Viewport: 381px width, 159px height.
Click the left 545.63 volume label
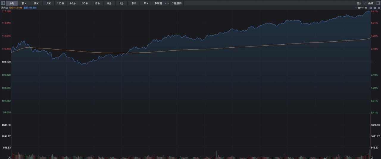click(7, 148)
